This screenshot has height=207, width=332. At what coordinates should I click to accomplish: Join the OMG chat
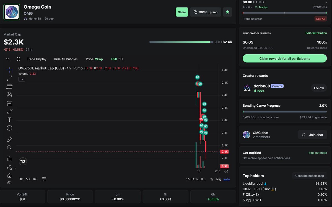point(313,135)
